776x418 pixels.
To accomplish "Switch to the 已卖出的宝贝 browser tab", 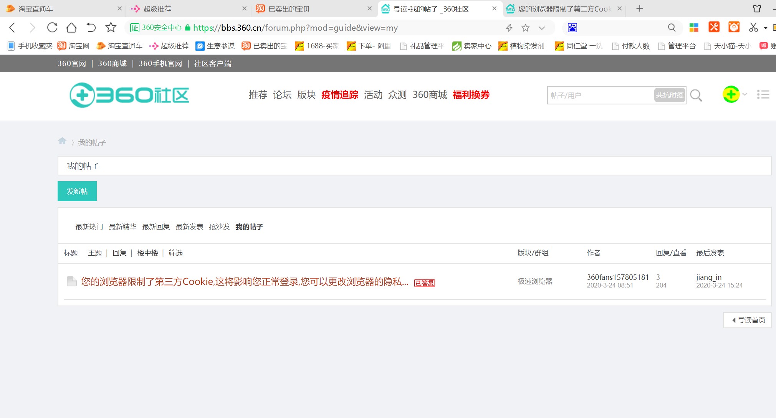I will click(x=289, y=9).
